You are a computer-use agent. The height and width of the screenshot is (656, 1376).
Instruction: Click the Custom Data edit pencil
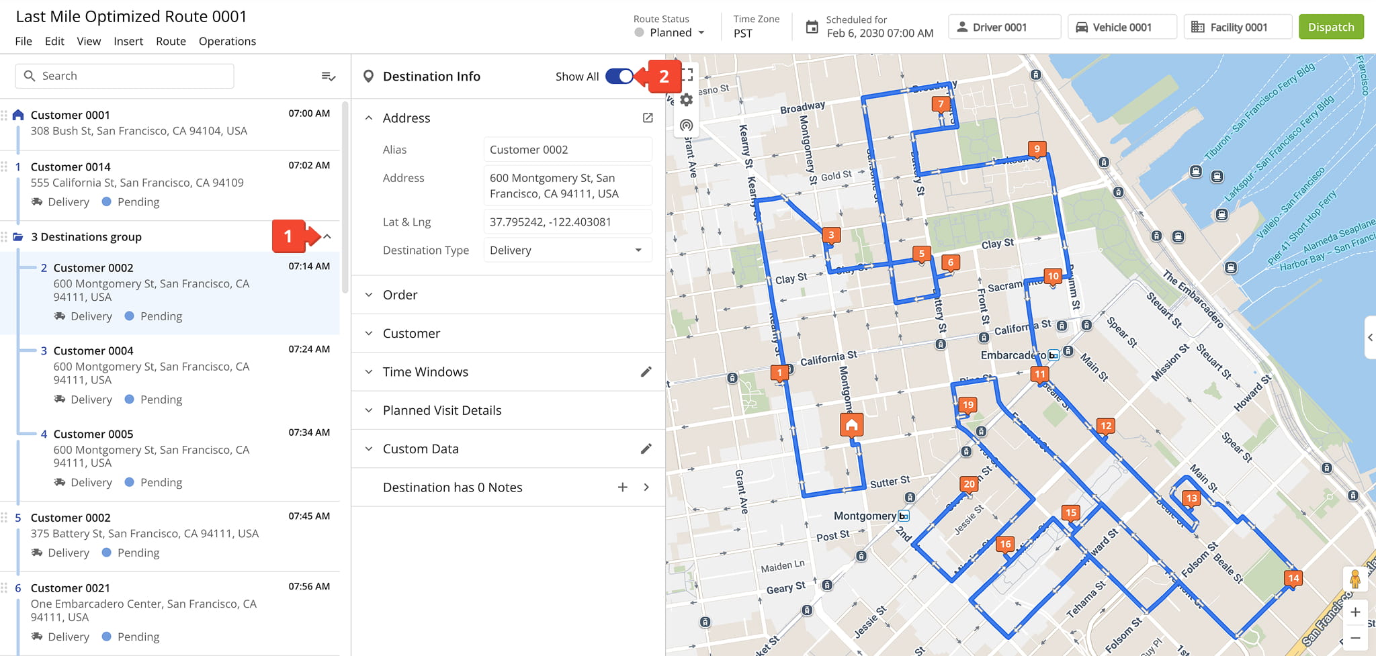[x=646, y=449]
